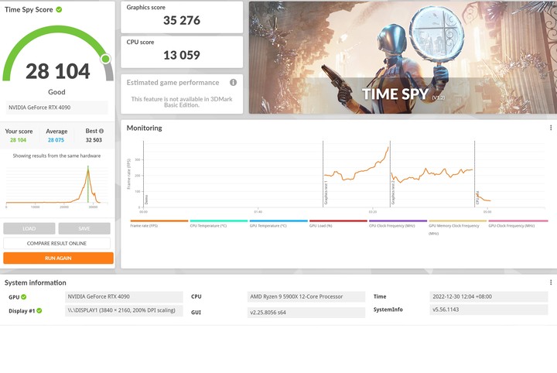Click the Monitoring panel heading
The height and width of the screenshot is (373, 557).
click(144, 128)
